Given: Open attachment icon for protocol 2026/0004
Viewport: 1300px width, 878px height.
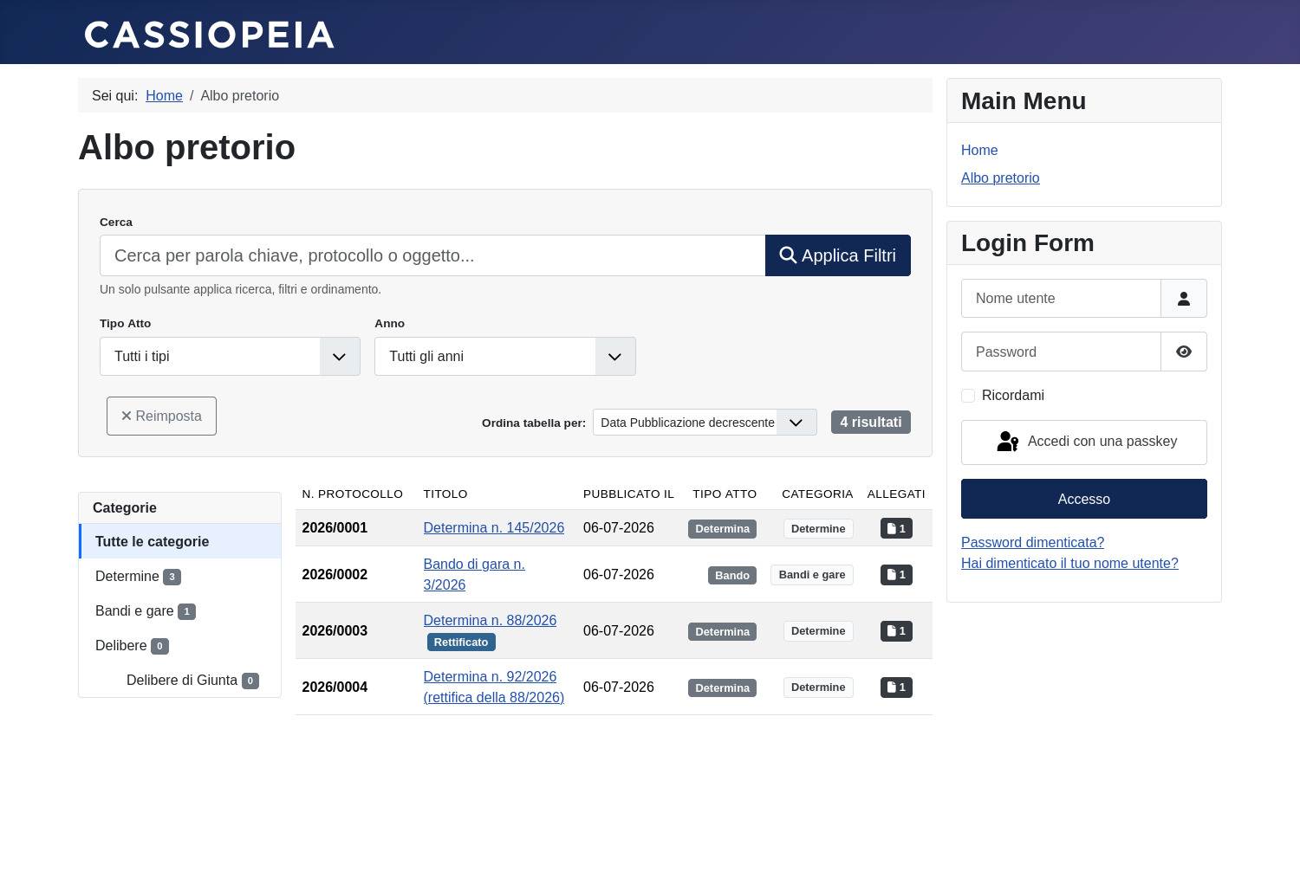Looking at the screenshot, I should [x=896, y=687].
